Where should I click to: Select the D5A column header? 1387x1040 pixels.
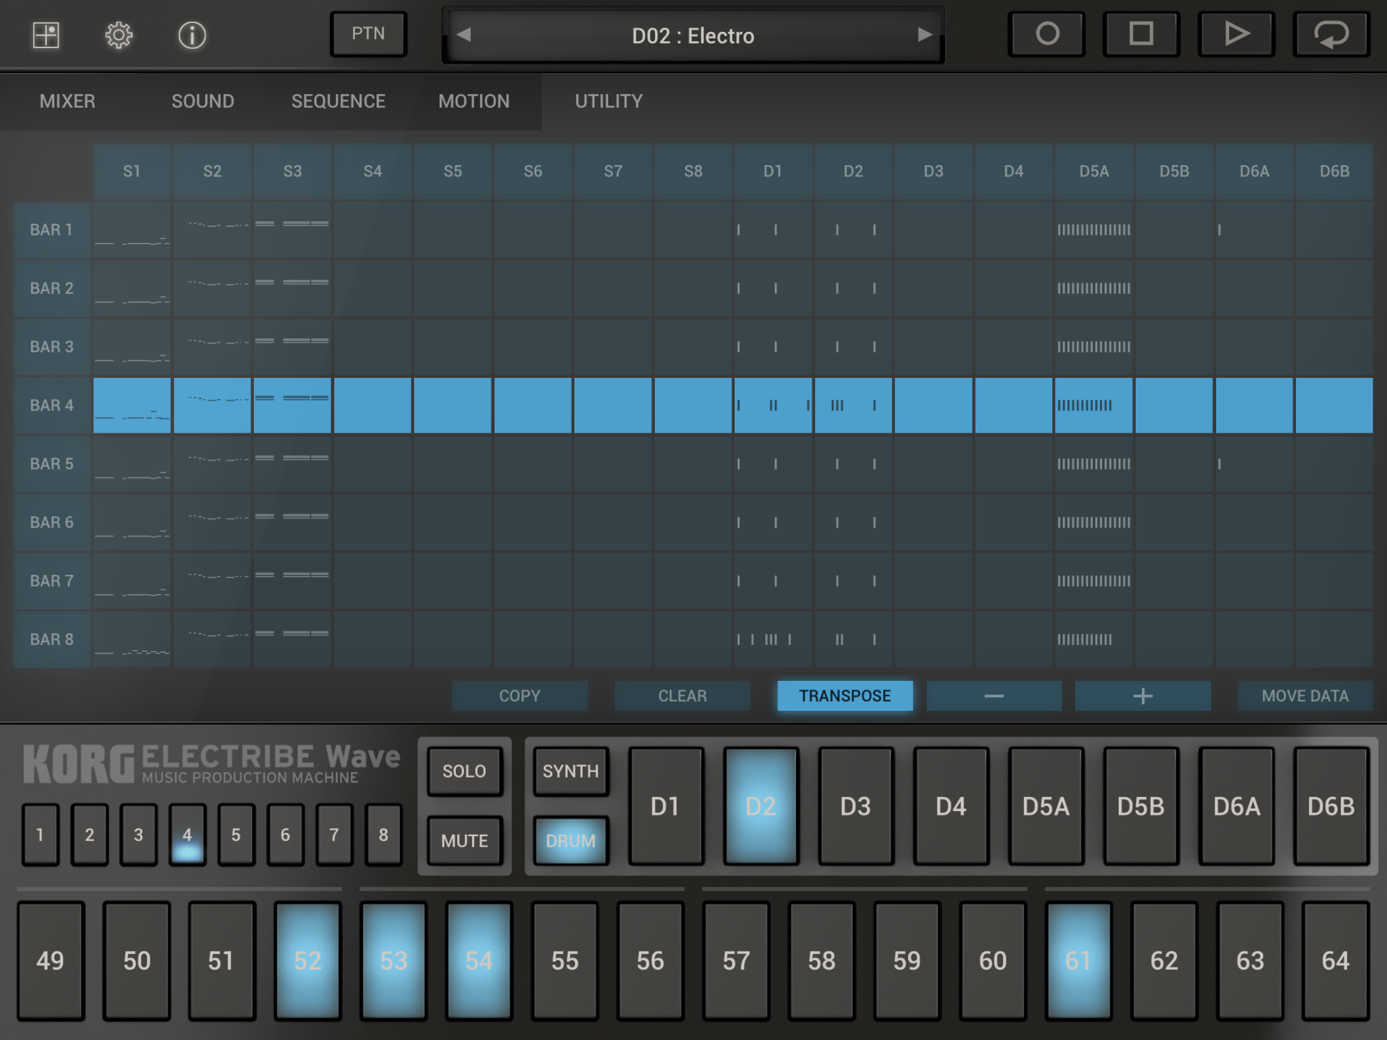click(x=1093, y=171)
